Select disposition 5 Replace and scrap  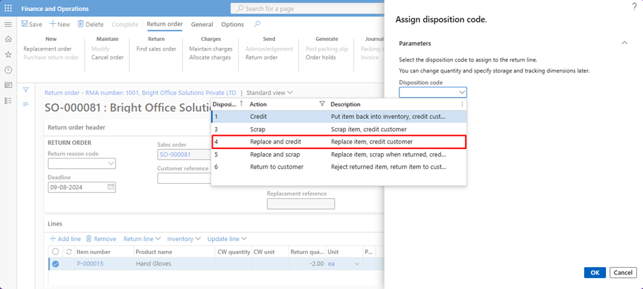pyautogui.click(x=339, y=154)
